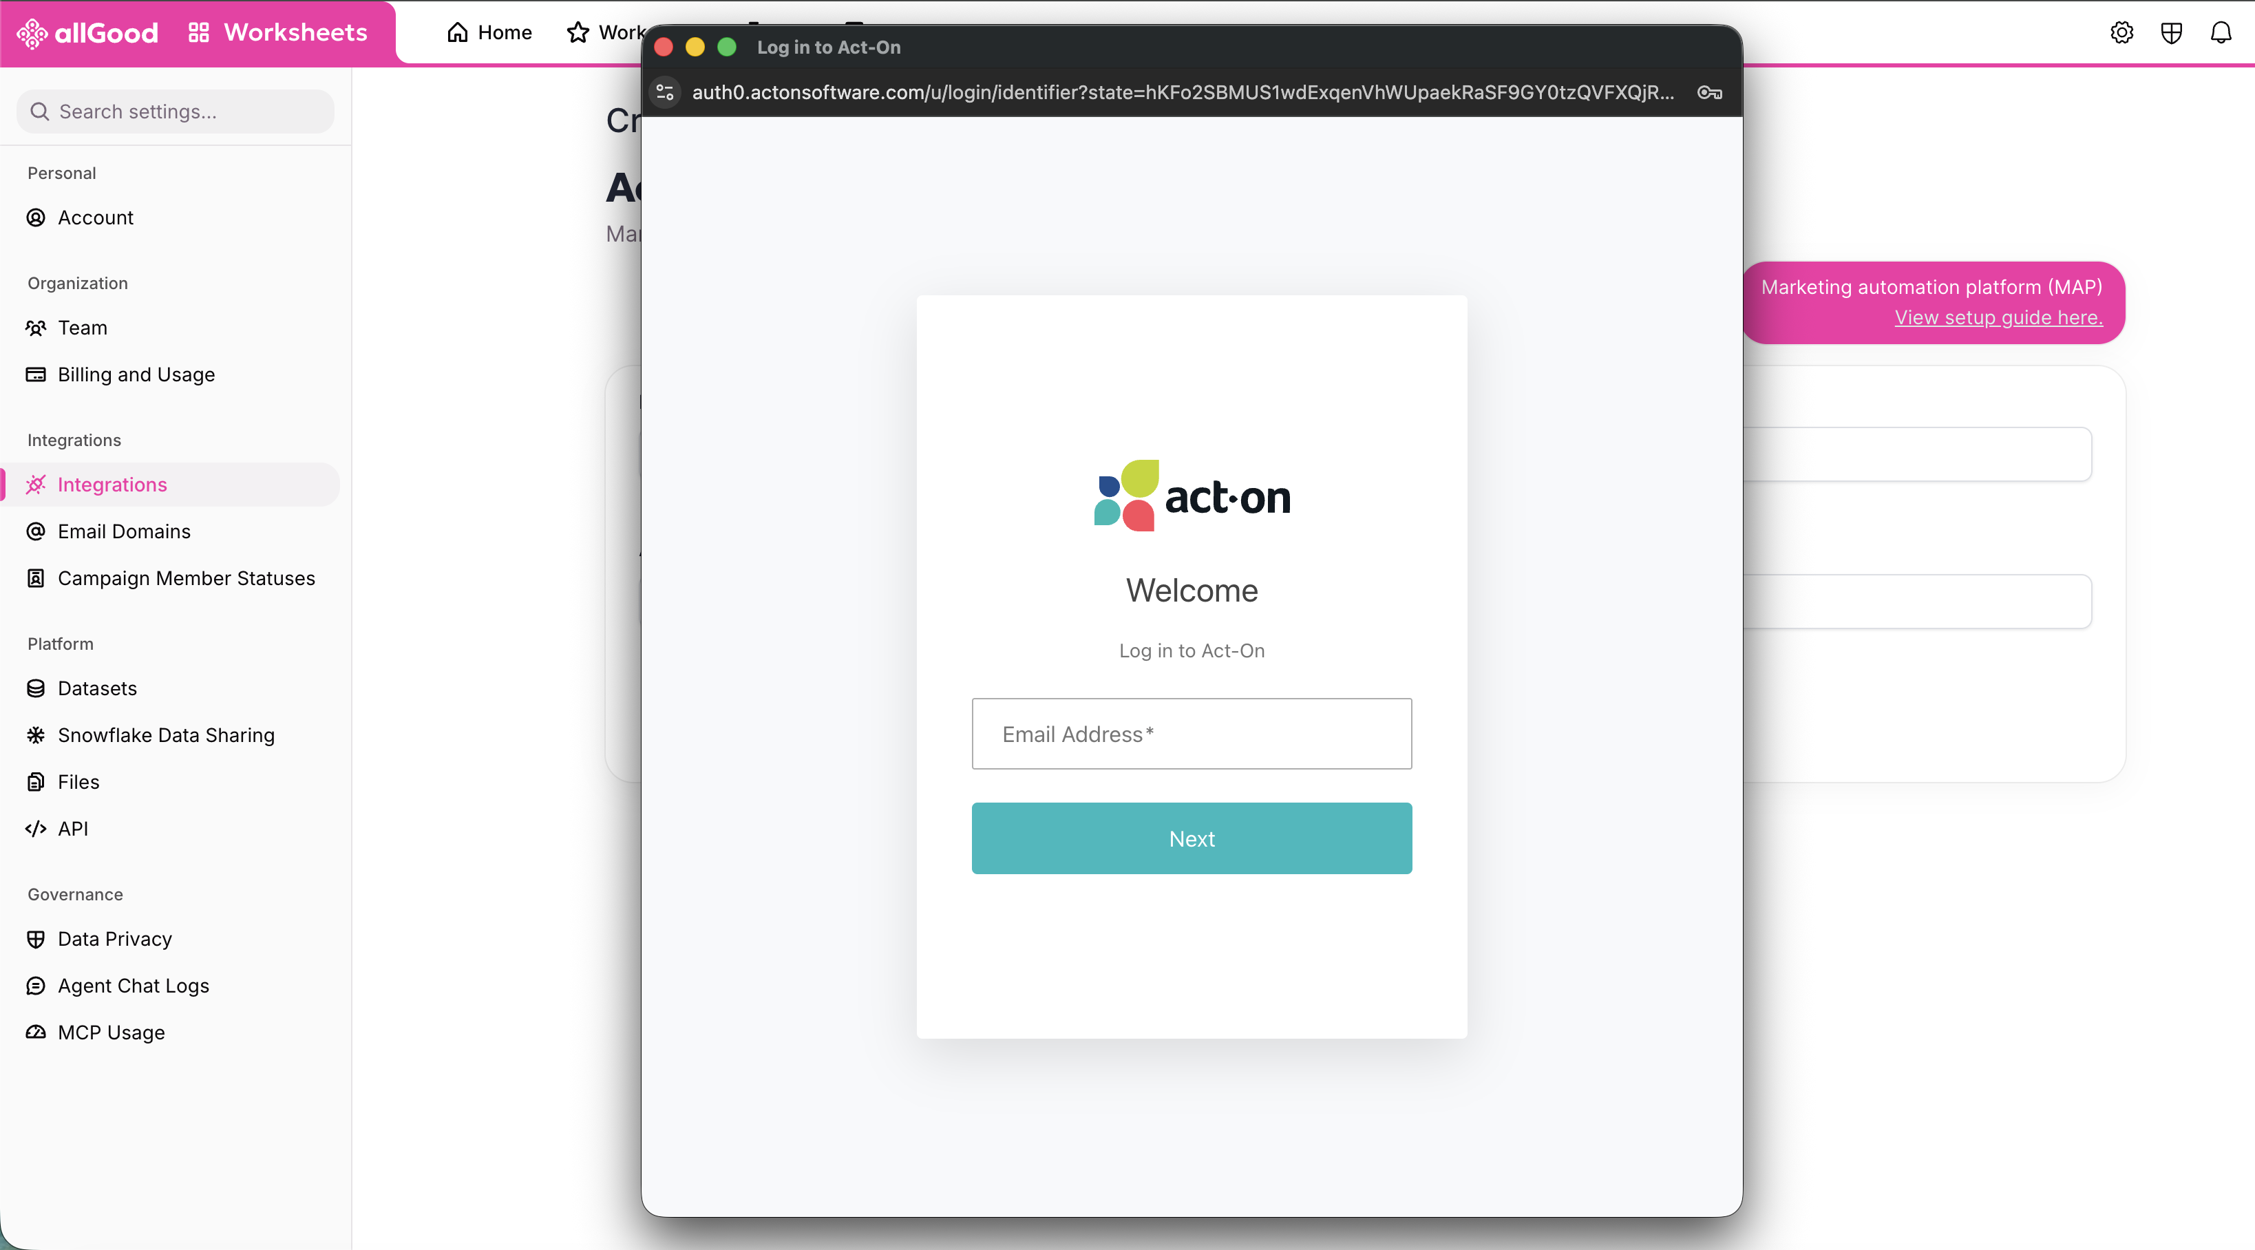Minimize the Log in to Act-On popup

(x=695, y=47)
